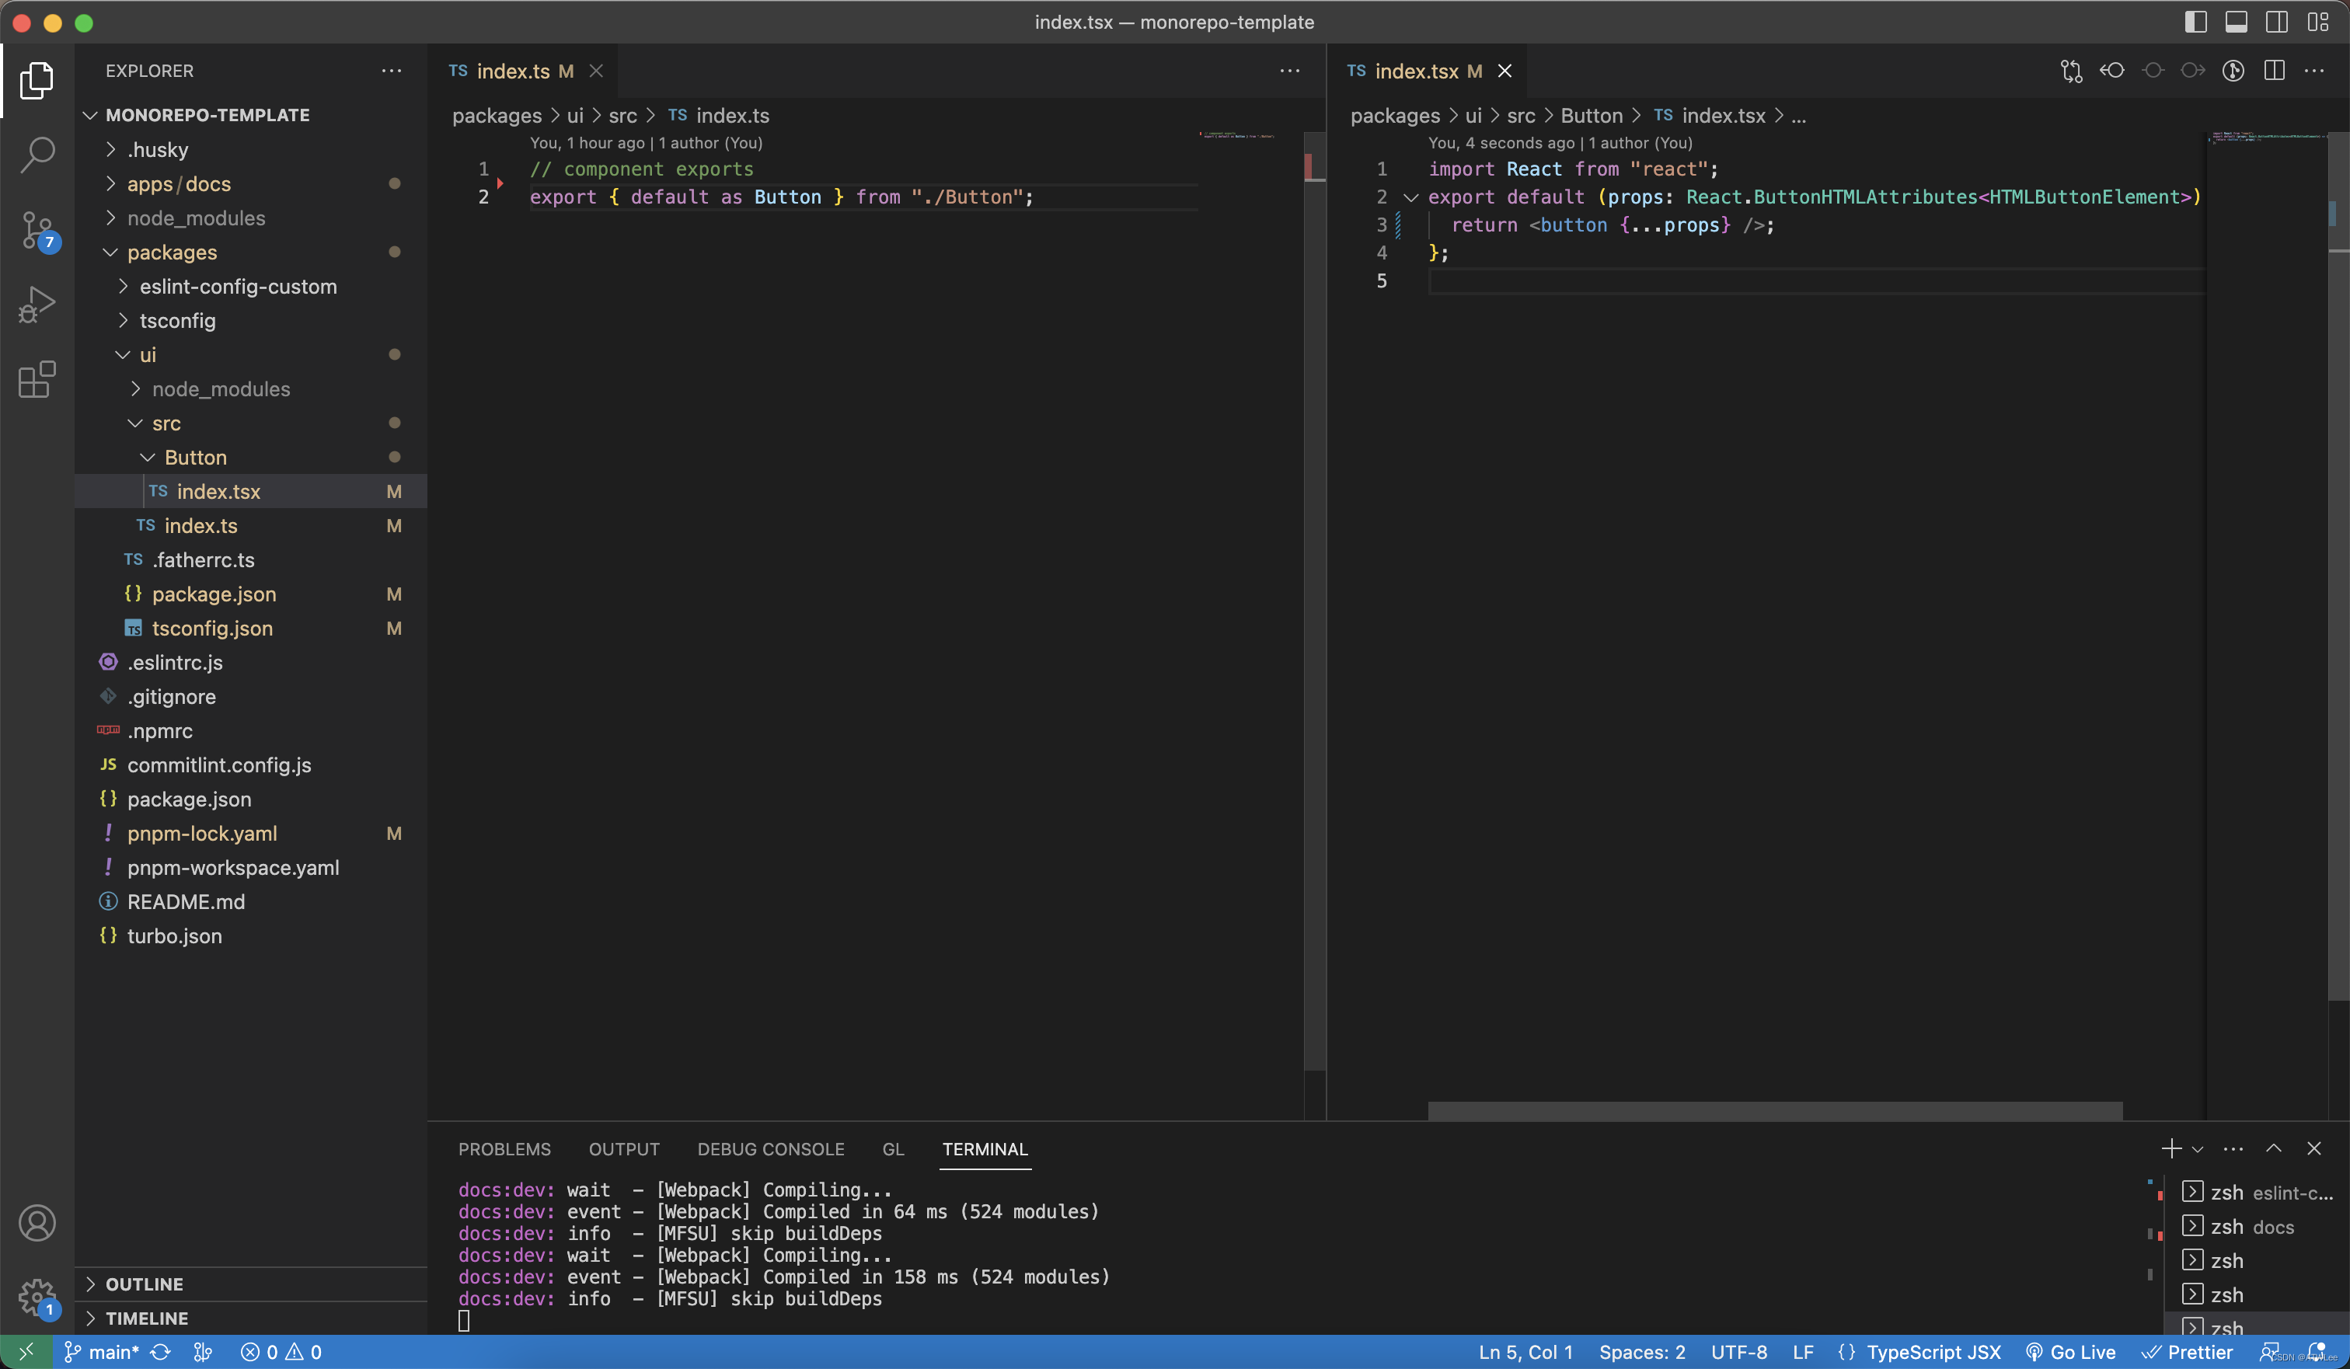The image size is (2350, 1369).
Task: Open the Explorer view in activity bar
Action: [37, 81]
